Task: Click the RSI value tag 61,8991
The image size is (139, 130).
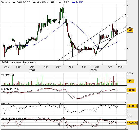Action: click(x=132, y=106)
